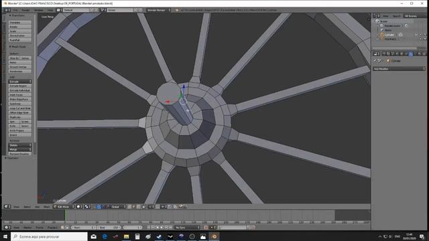Open the Mesh menu in viewport header
This screenshot has width=429, height=241.
point(47,207)
